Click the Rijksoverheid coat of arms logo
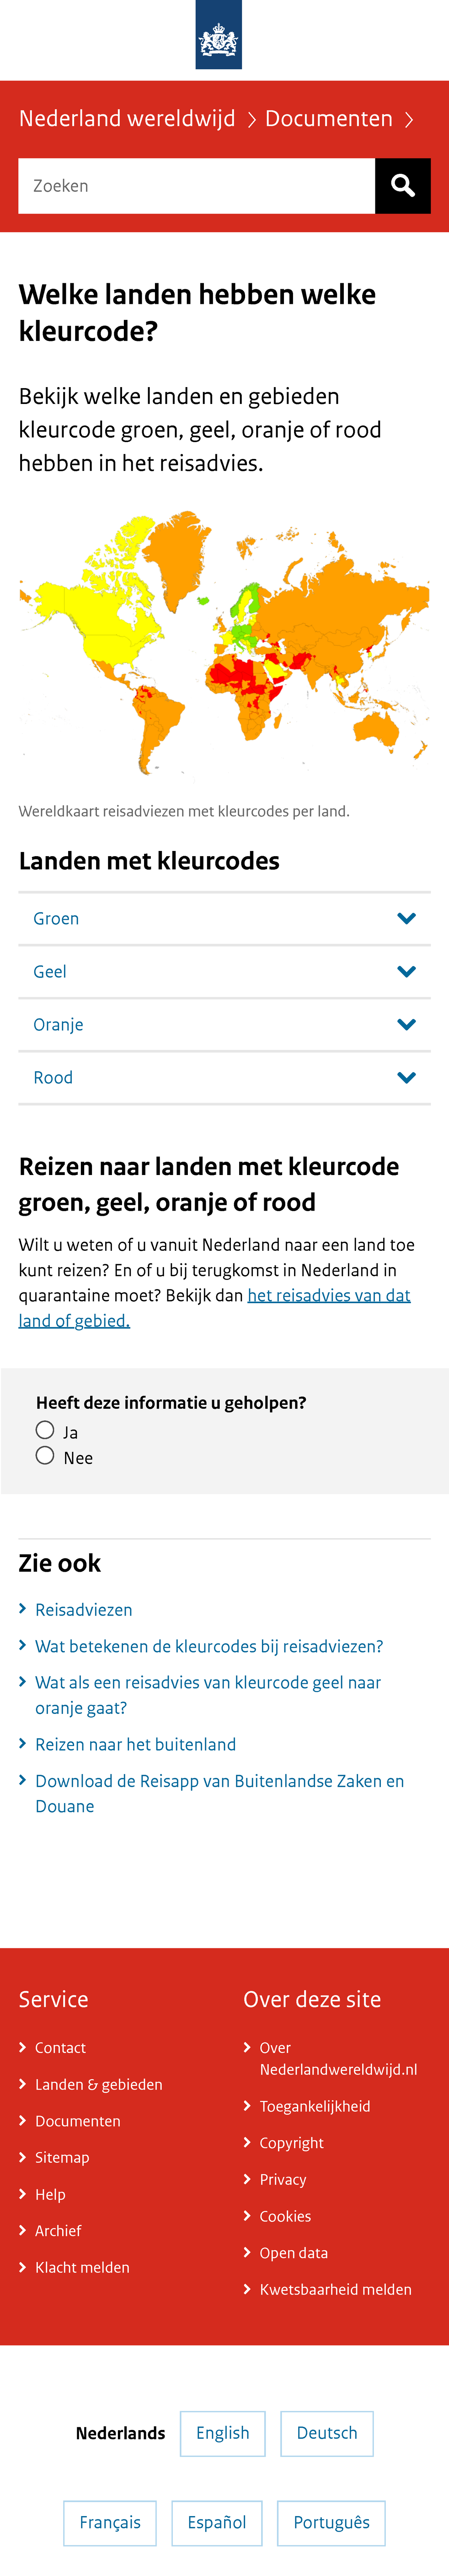This screenshot has height=2576, width=449. 220,38
